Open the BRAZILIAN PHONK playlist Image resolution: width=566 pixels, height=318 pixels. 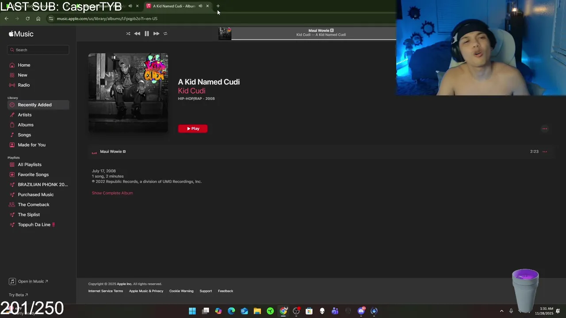pos(38,185)
